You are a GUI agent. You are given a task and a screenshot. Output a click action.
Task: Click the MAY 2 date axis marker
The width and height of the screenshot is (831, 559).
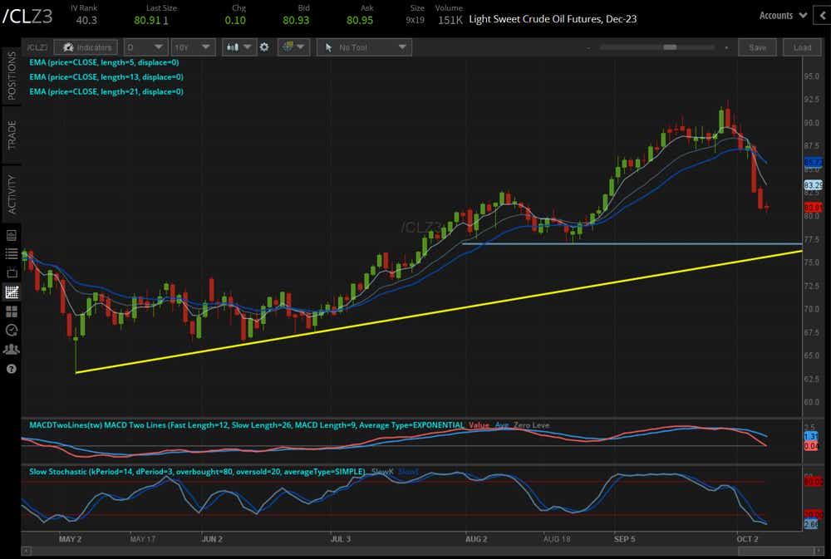(70, 539)
